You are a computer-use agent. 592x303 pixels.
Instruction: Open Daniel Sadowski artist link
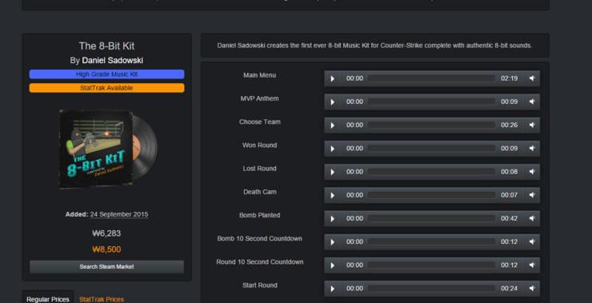[x=113, y=61]
